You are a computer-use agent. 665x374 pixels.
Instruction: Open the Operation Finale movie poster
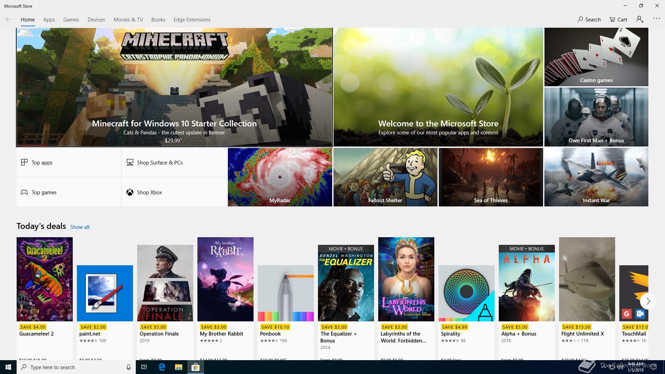point(165,283)
